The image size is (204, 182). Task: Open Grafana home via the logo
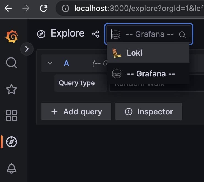coord(12,36)
